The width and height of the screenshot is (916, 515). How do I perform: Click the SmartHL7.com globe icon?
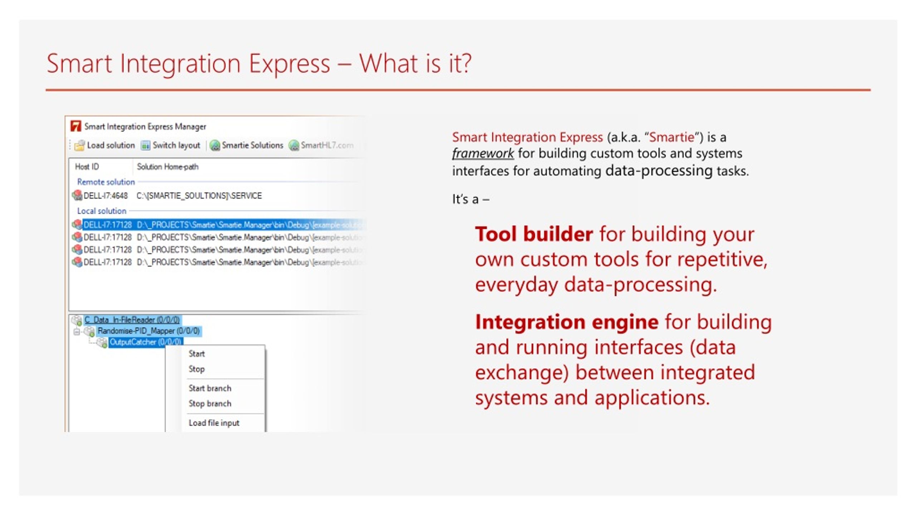[x=294, y=145]
